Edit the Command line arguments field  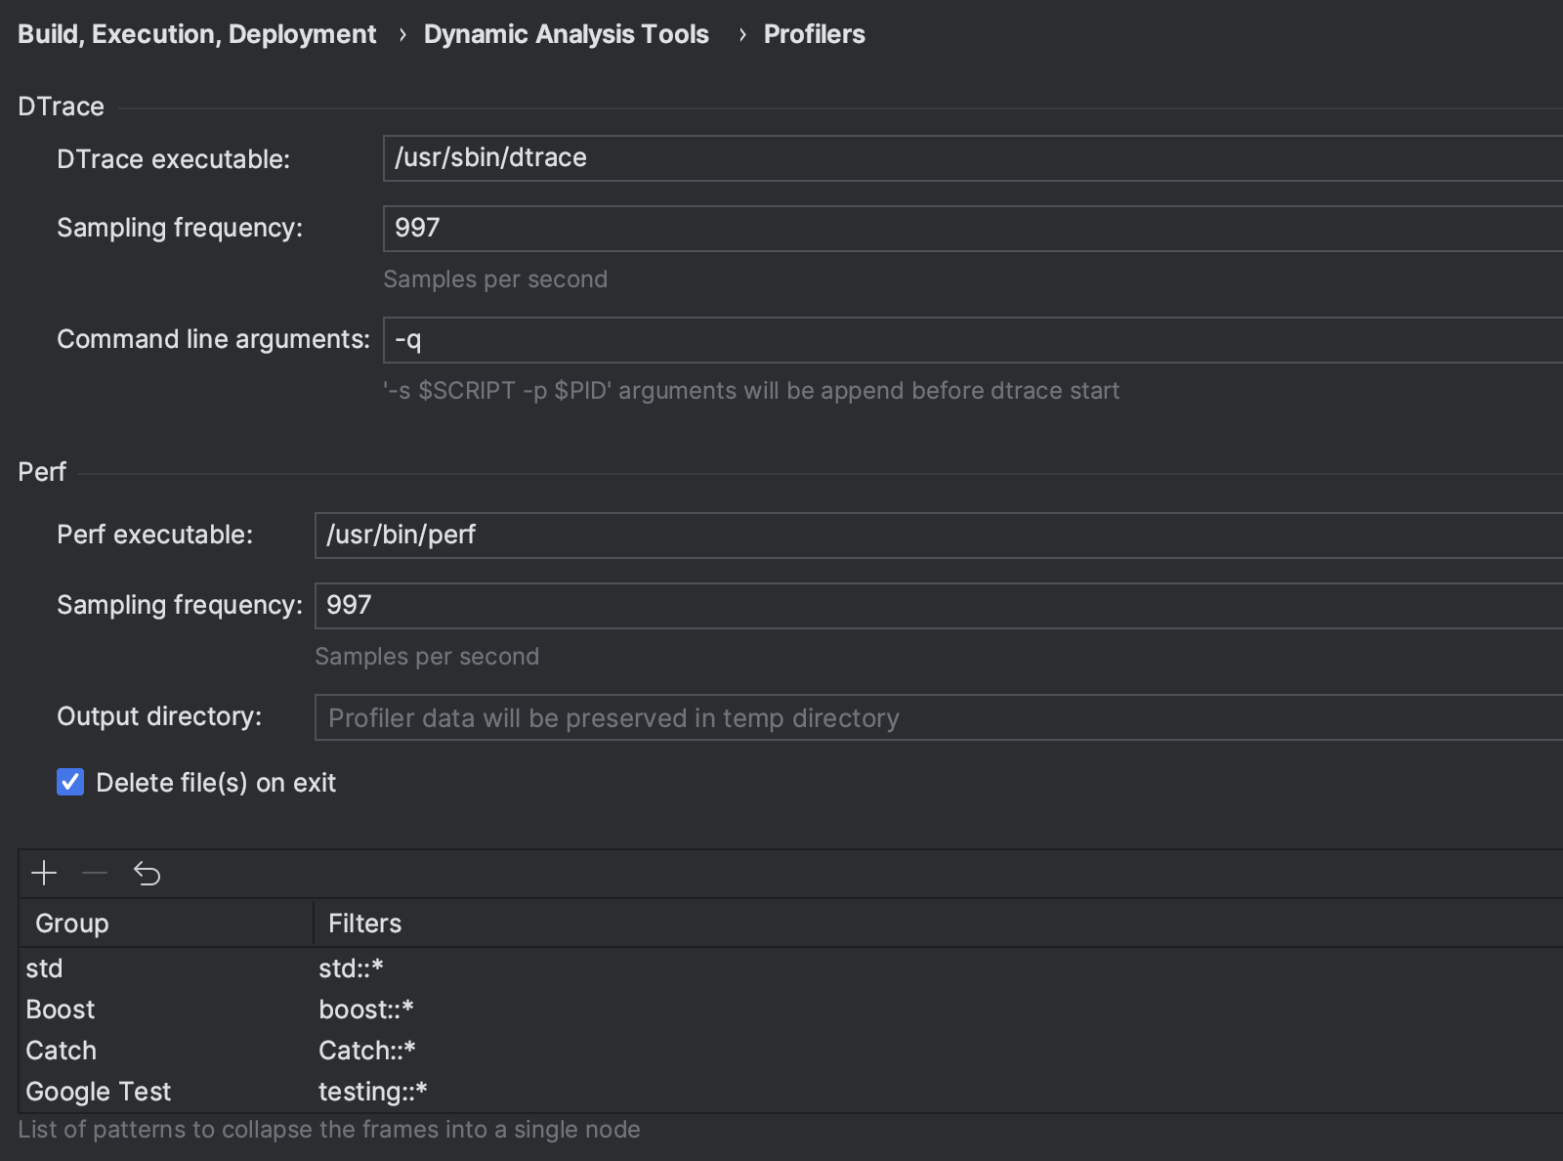tap(972, 340)
